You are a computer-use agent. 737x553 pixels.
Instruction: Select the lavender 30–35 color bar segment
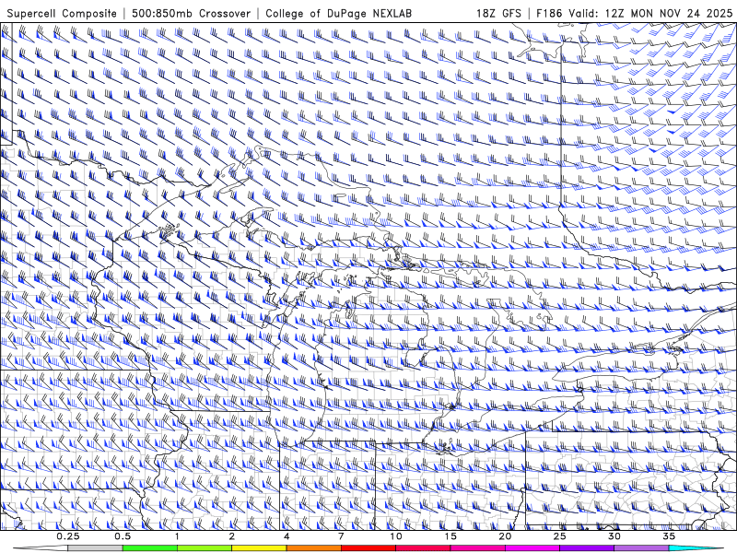click(x=641, y=548)
